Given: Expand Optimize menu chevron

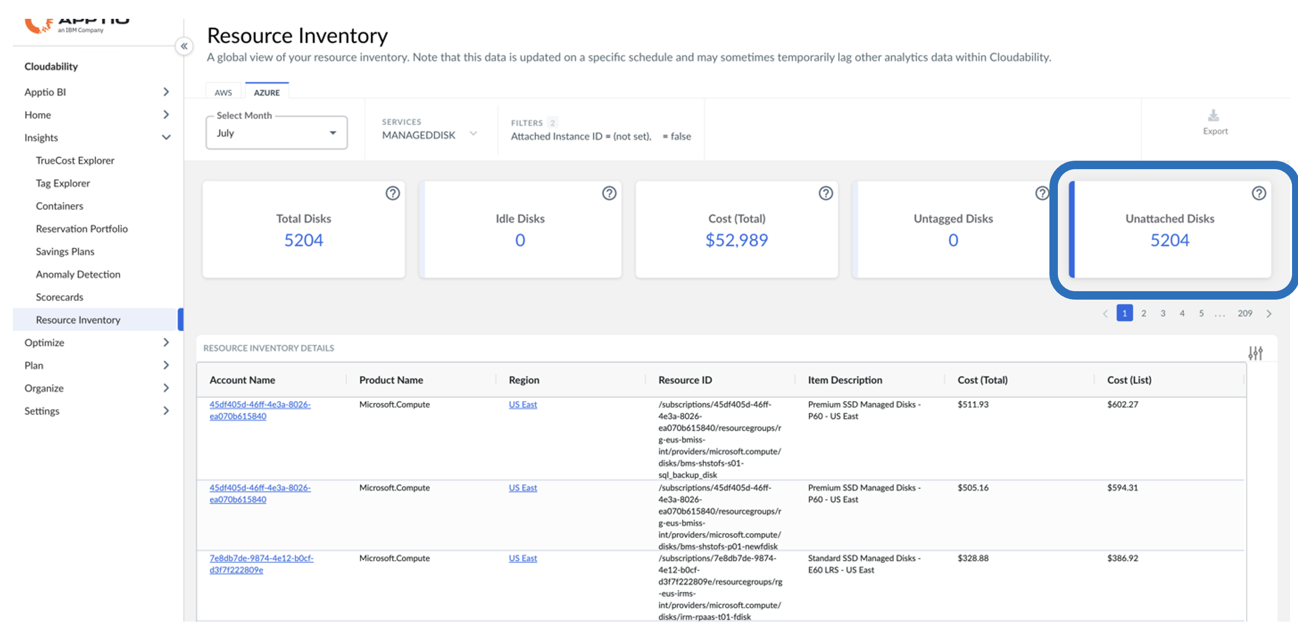Looking at the screenshot, I should click(166, 342).
